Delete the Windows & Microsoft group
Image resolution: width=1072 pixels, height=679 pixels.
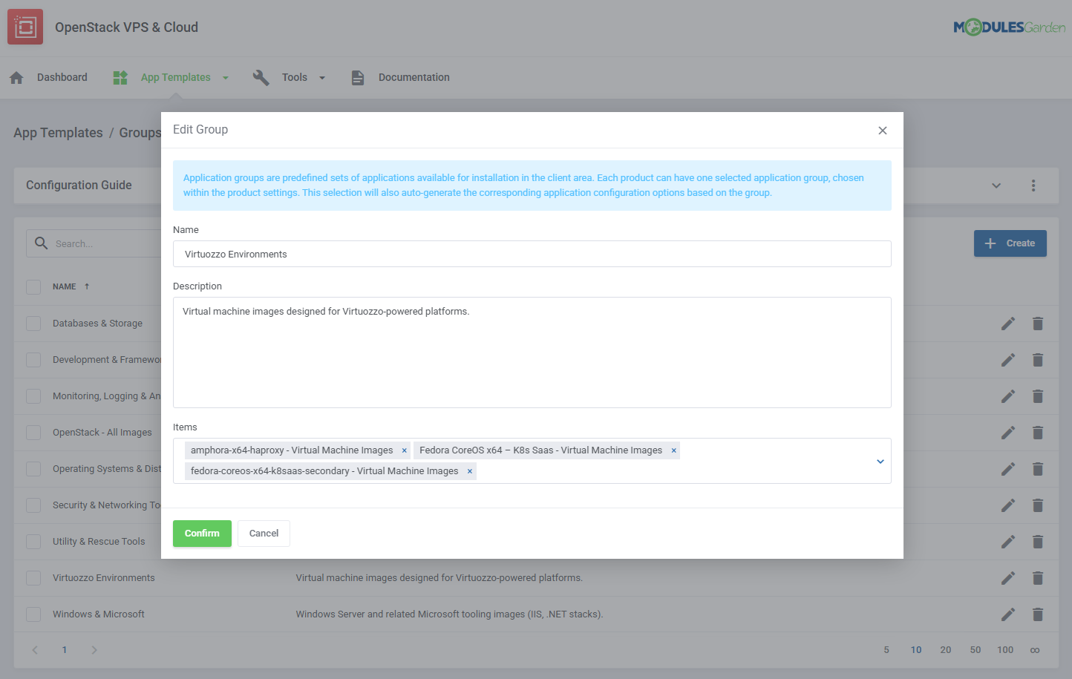(1038, 614)
